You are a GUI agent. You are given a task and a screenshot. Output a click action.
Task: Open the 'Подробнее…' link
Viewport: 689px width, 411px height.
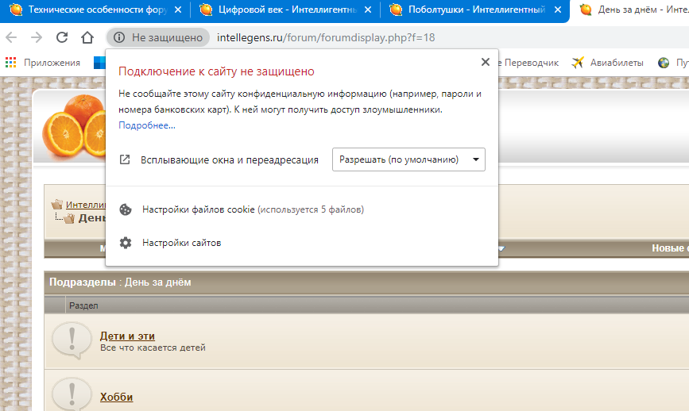pyautogui.click(x=147, y=125)
